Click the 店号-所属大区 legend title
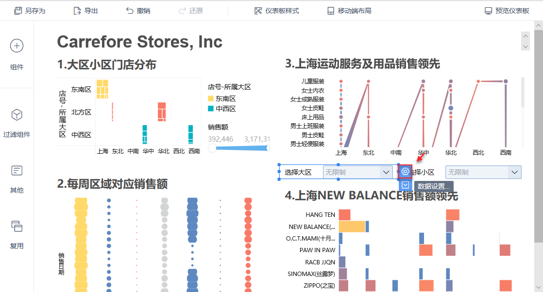 (229, 87)
